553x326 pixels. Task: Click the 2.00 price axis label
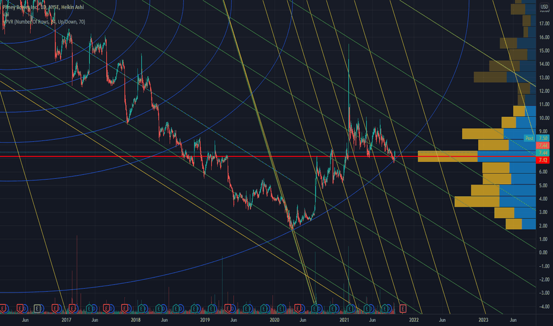[x=544, y=226]
